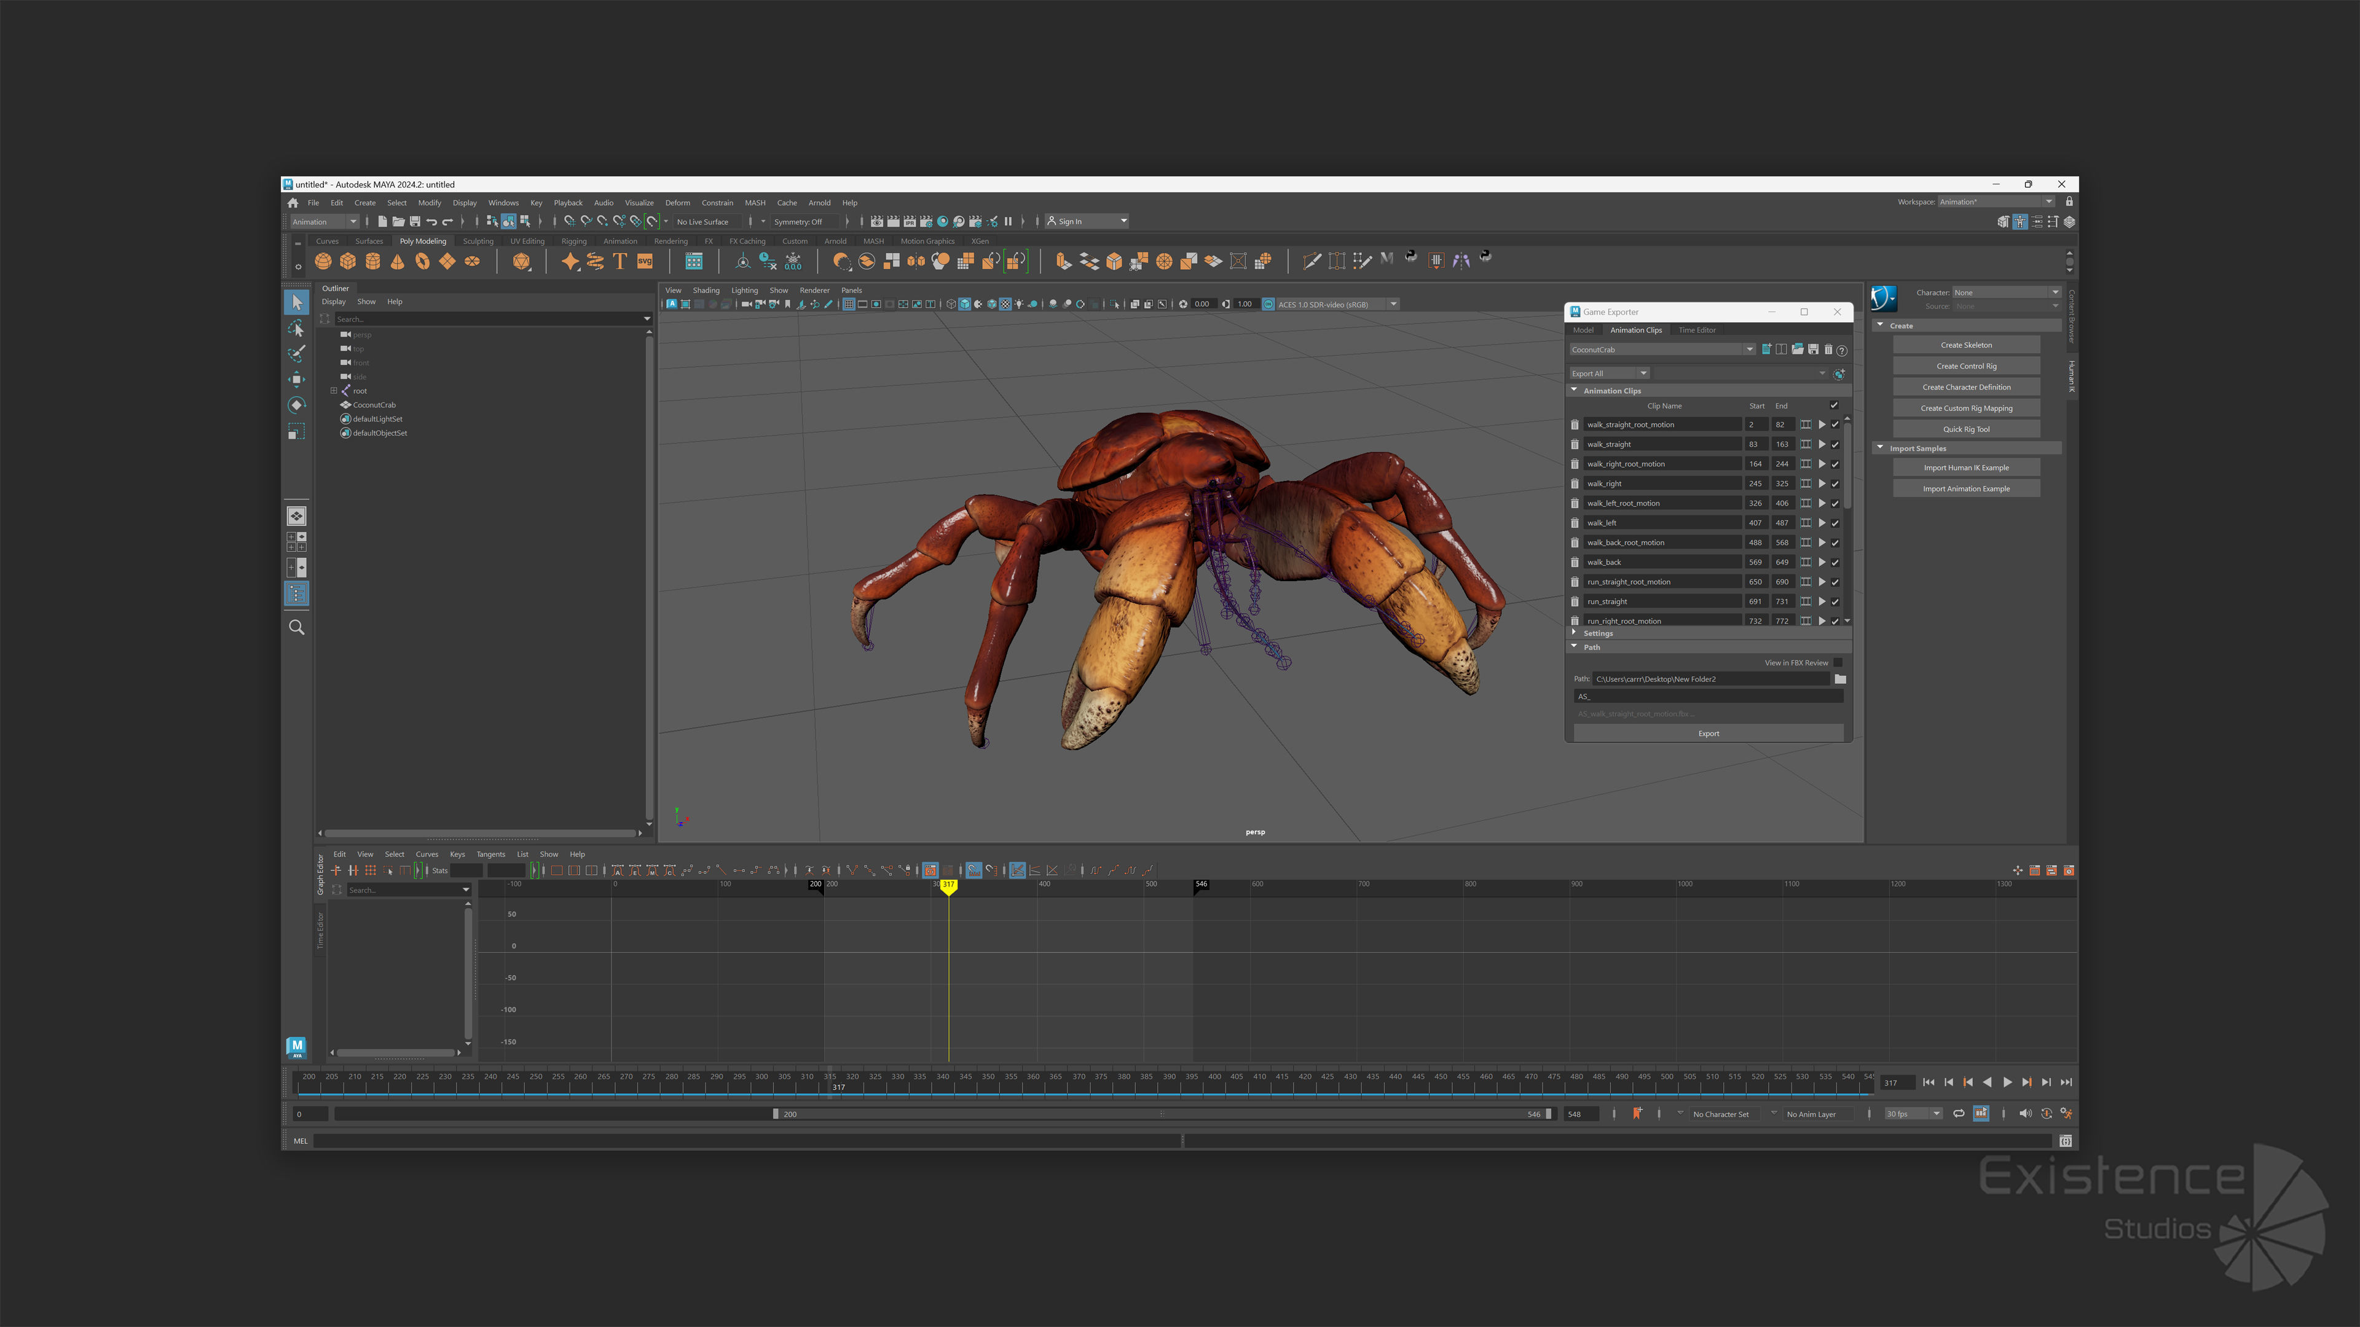Open the Tangents menu in Graph Editor
This screenshot has height=1327, width=2360.
click(x=490, y=855)
